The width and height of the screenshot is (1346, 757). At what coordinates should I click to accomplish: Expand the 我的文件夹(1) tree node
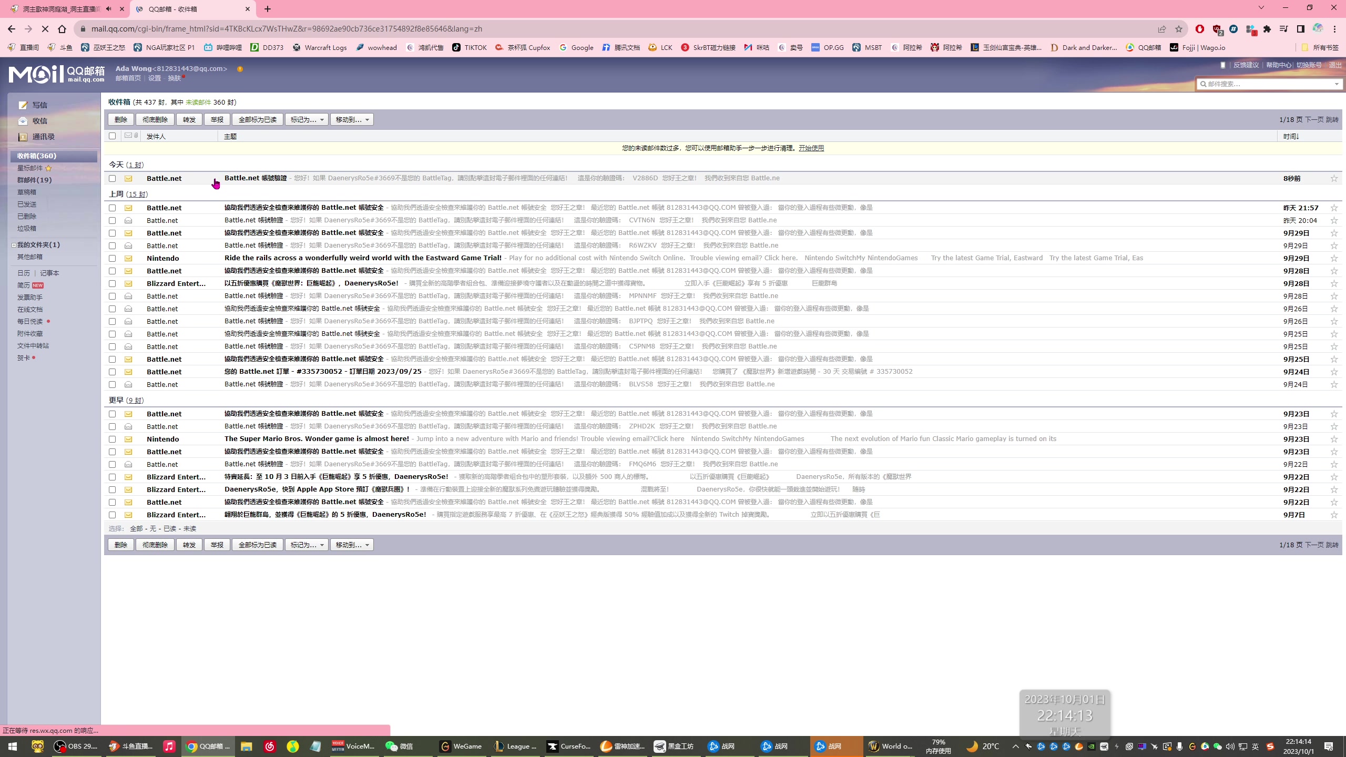pos(14,245)
